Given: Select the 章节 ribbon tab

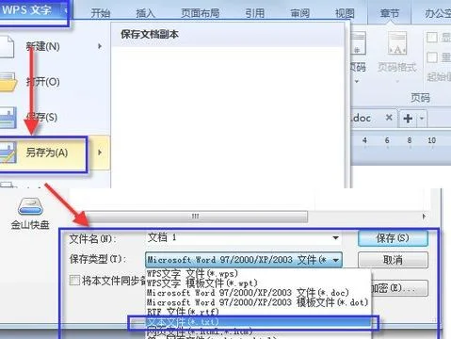Looking at the screenshot, I should point(390,13).
